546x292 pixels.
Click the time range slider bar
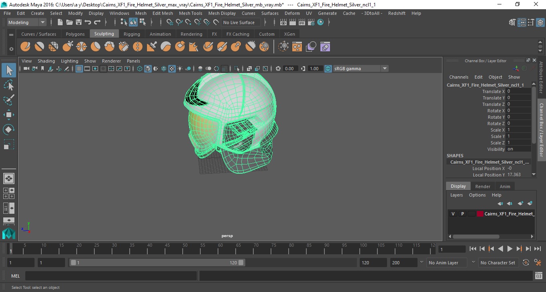157,263
